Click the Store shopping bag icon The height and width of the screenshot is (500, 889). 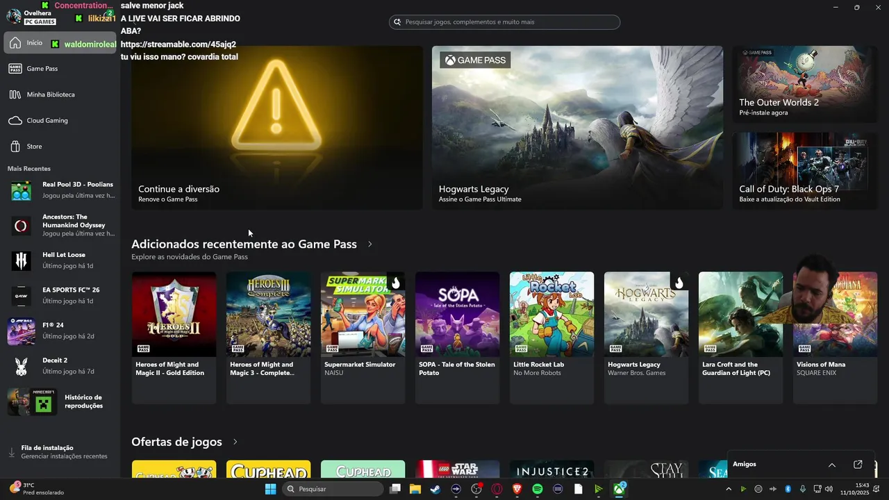(x=15, y=147)
